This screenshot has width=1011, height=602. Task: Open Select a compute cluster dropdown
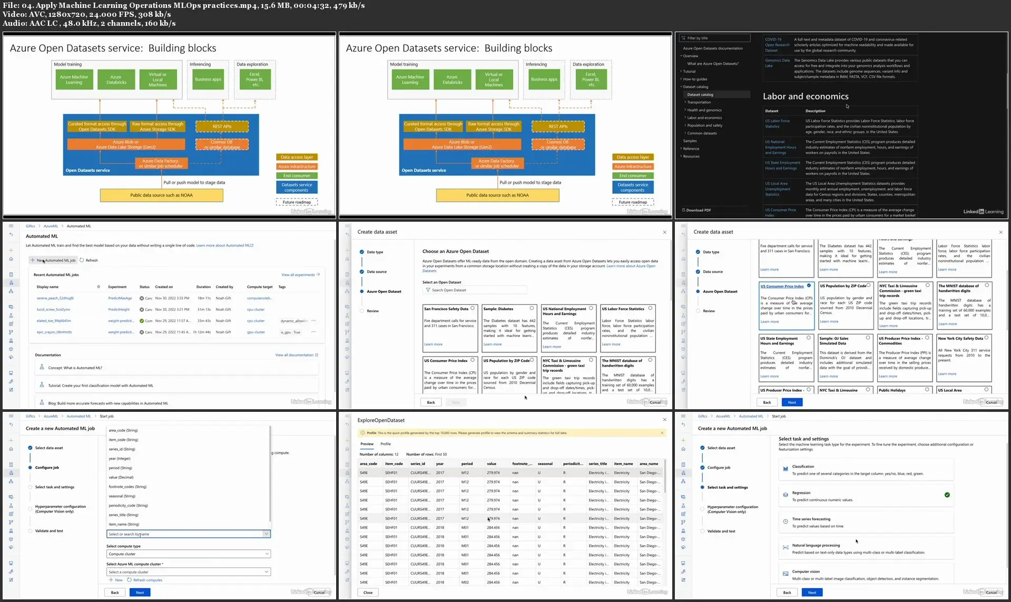pos(189,572)
